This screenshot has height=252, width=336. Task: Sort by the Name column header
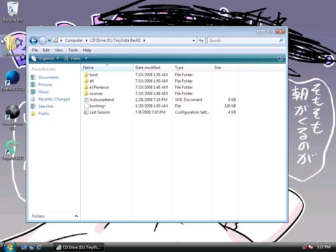(107, 68)
